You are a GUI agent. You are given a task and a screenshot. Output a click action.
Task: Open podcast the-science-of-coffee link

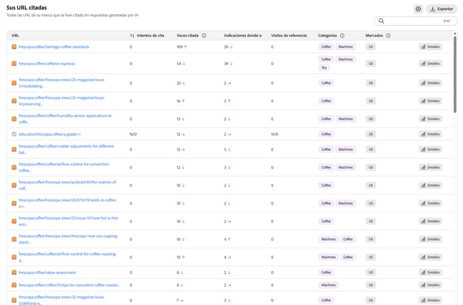click(x=68, y=185)
